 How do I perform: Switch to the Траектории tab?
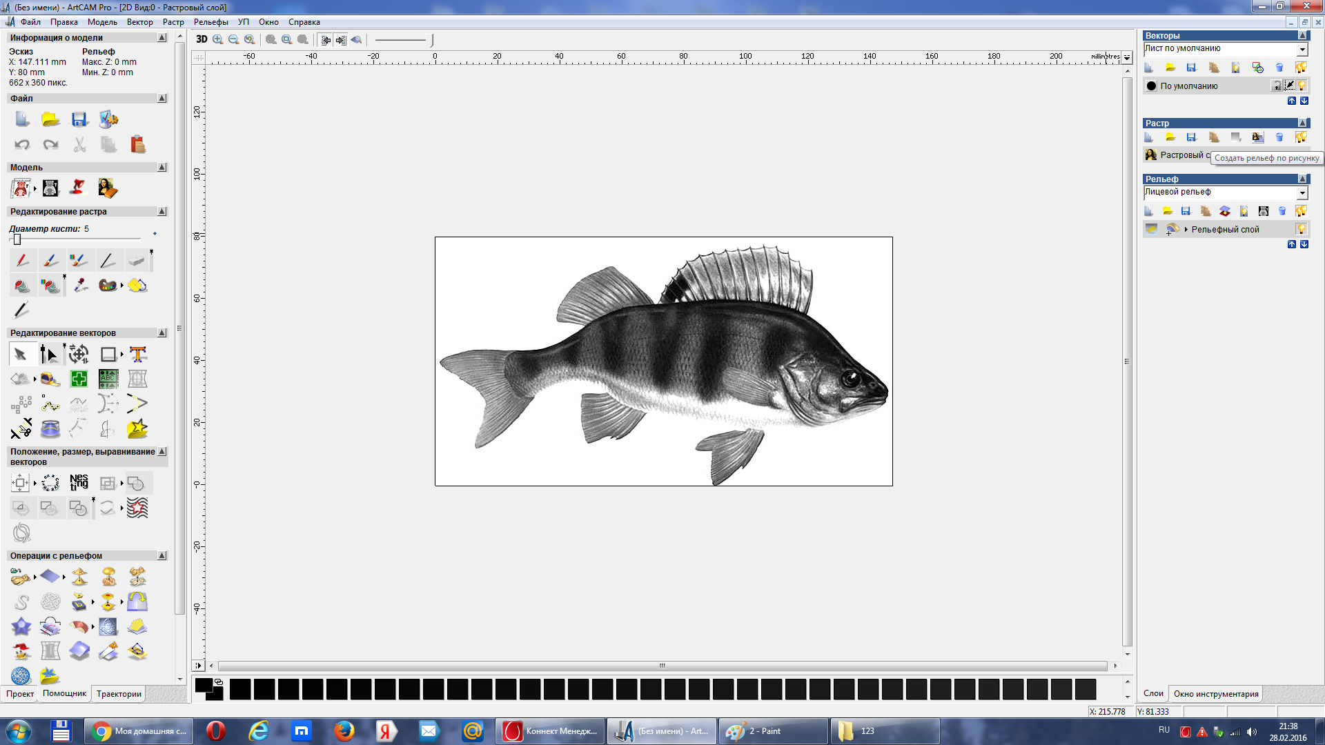pyautogui.click(x=119, y=694)
